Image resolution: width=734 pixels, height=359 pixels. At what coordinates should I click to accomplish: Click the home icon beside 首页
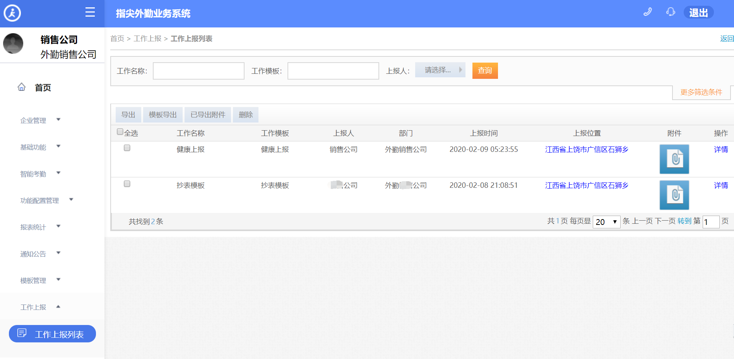(22, 87)
